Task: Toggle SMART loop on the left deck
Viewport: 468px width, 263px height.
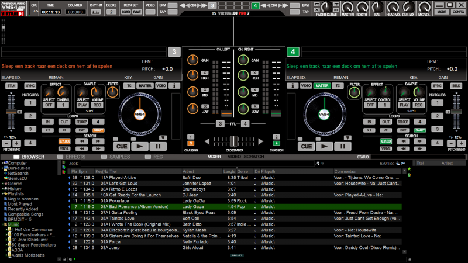Action: [x=98, y=130]
